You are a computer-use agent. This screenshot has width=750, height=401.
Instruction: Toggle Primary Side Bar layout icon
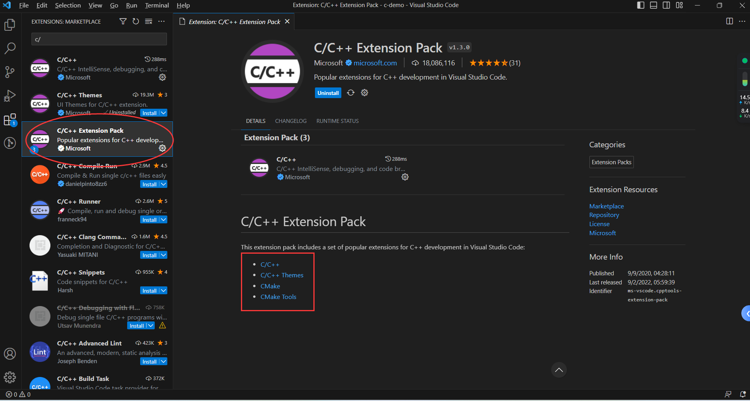coord(641,5)
